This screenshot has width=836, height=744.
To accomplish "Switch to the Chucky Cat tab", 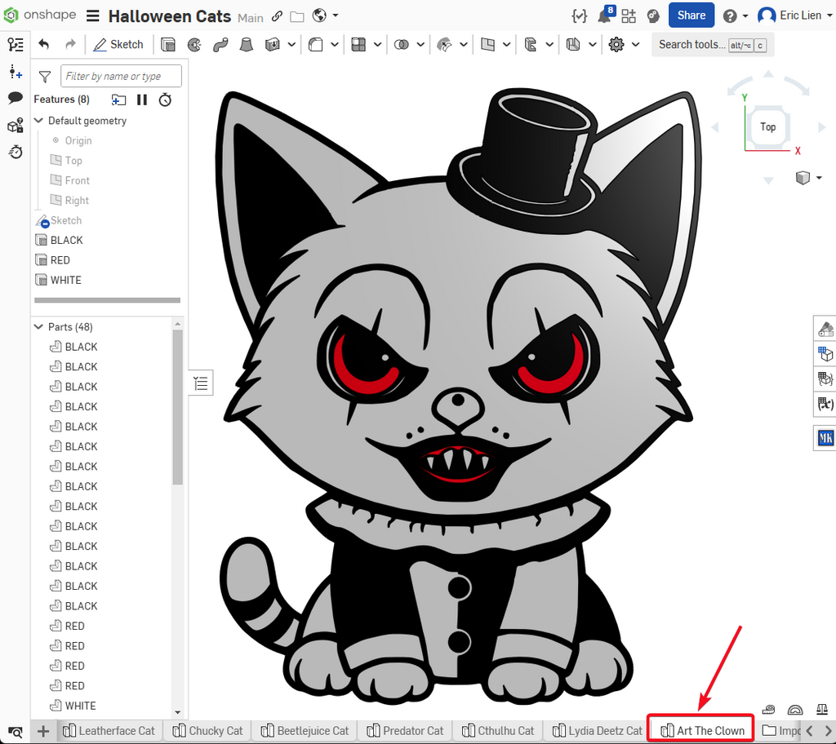I will pos(207,731).
